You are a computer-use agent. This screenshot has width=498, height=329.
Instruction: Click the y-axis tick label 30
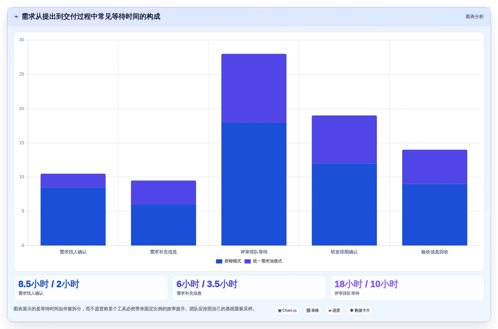(x=22, y=40)
